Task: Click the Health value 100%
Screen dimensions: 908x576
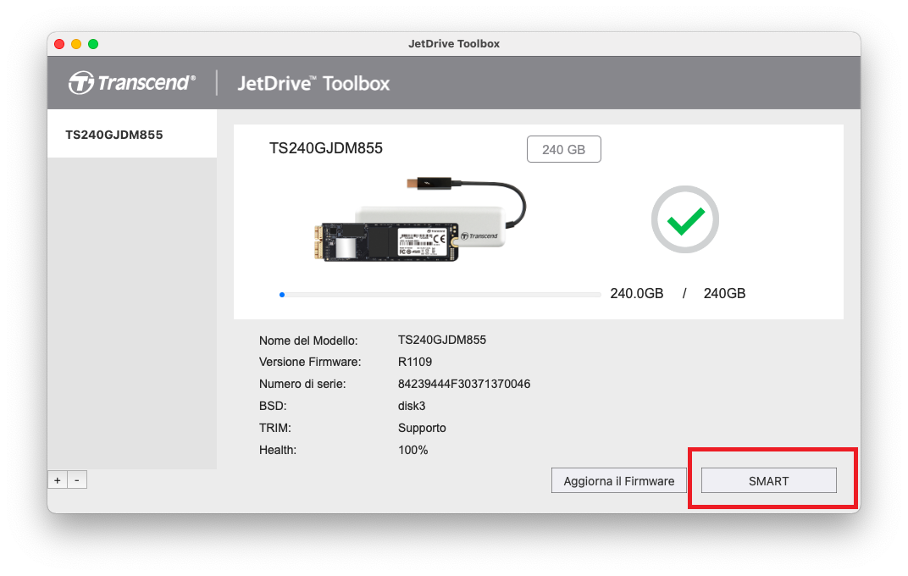Action: [412, 450]
